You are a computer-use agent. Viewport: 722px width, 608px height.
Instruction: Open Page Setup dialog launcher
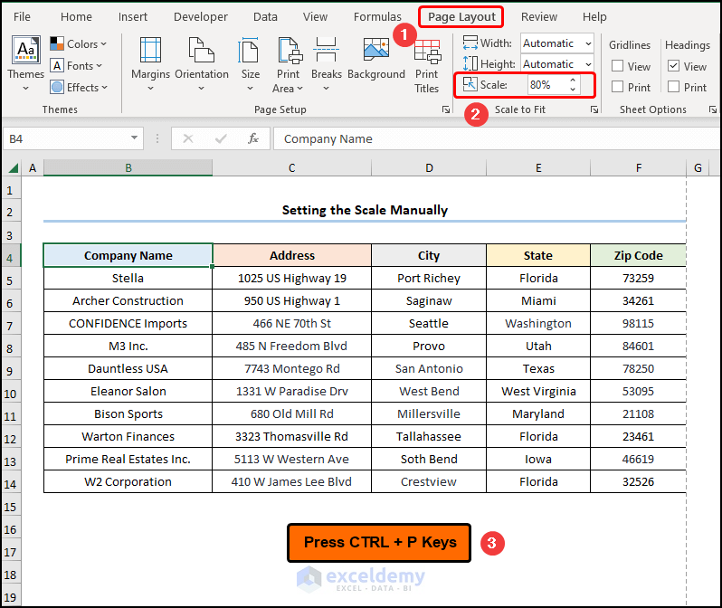pos(446,109)
